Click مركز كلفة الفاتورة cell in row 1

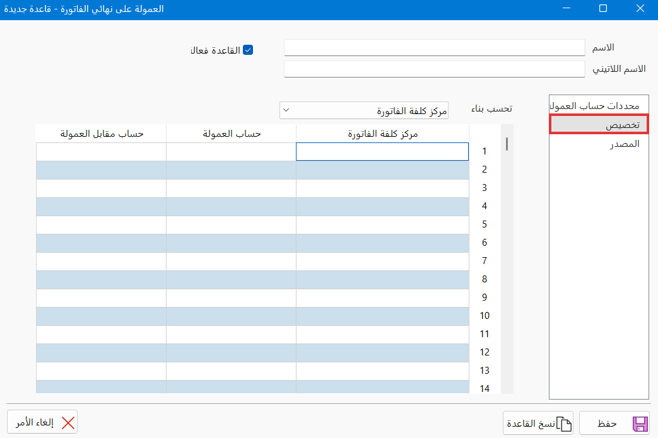tap(382, 152)
